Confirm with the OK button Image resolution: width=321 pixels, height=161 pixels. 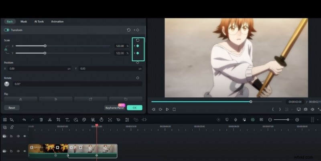[x=134, y=108]
